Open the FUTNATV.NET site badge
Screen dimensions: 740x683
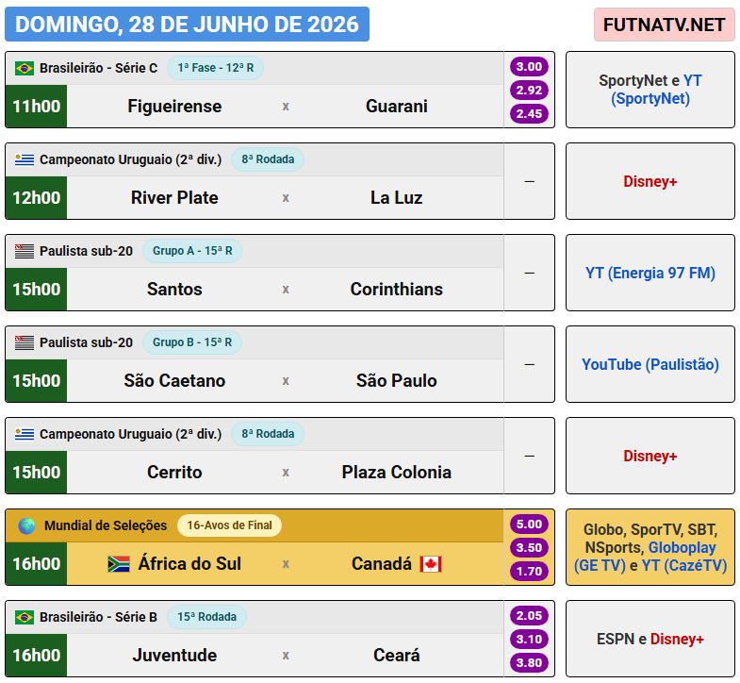664,25
